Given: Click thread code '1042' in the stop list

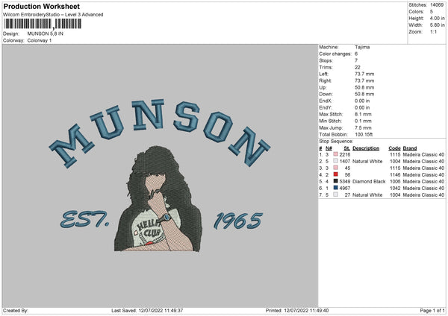Looking at the screenshot, I should (x=395, y=189).
